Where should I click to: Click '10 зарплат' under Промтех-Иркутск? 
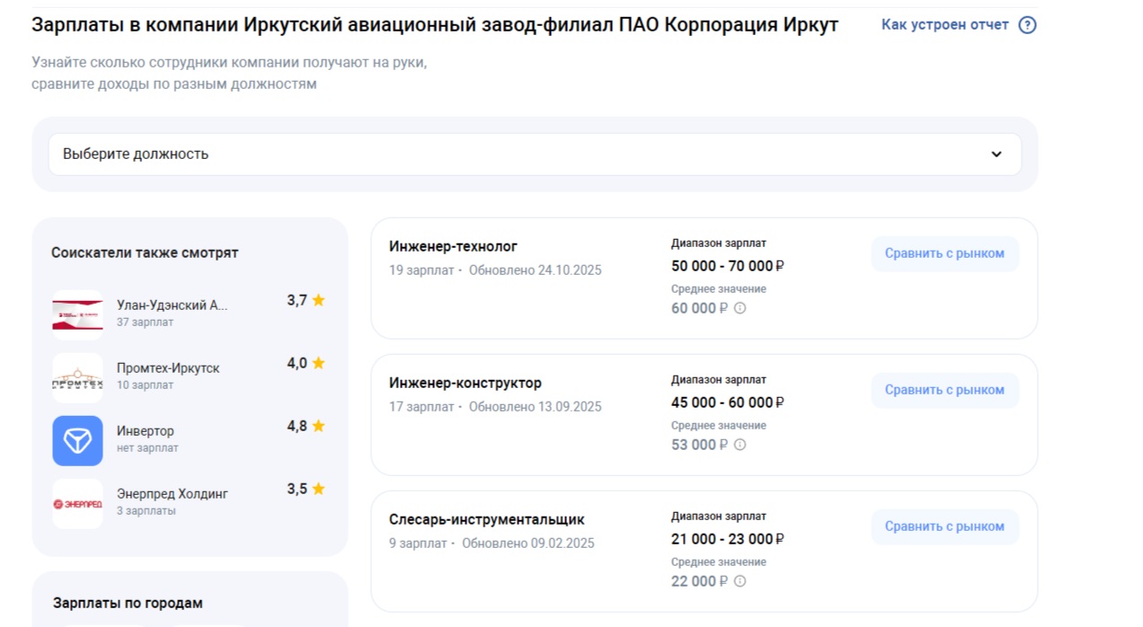(x=145, y=385)
